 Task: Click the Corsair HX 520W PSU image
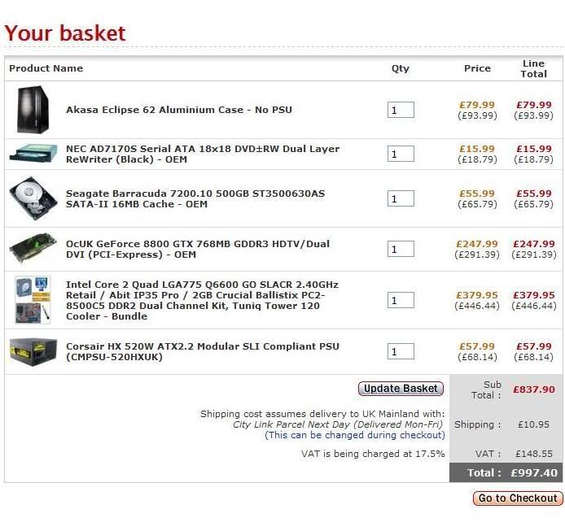coord(33,351)
